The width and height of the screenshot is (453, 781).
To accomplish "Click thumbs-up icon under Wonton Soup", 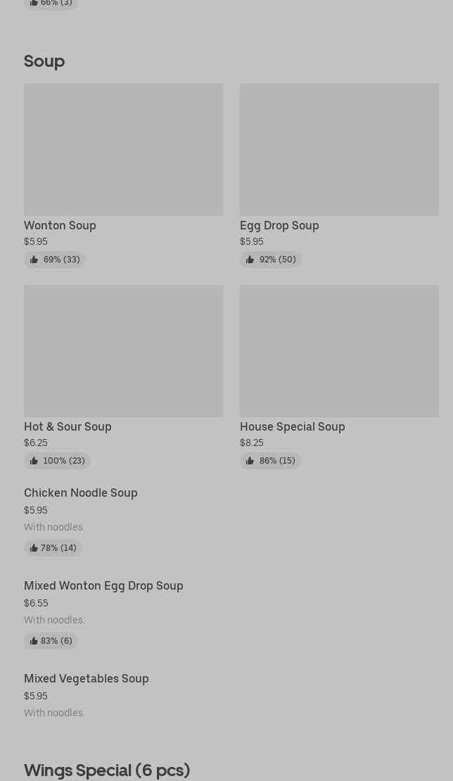I will (x=34, y=260).
